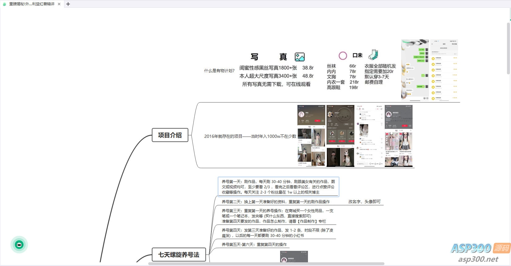
Task: Select the 养号第一天 text node
Action: click(278, 187)
